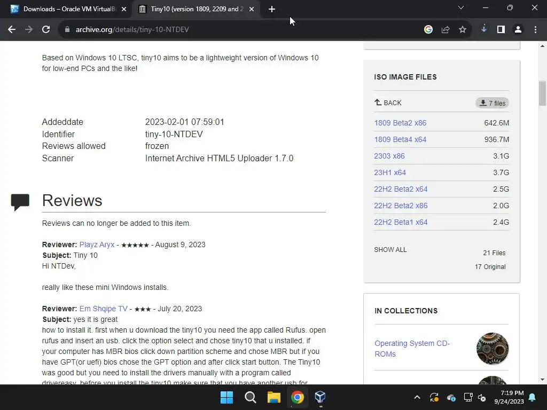Open the 17 Original files link
Viewport: 547px width, 410px height.
pos(490,267)
